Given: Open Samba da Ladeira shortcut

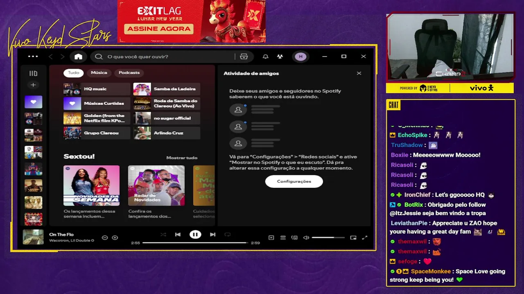Looking at the screenshot, I should click(x=167, y=89).
